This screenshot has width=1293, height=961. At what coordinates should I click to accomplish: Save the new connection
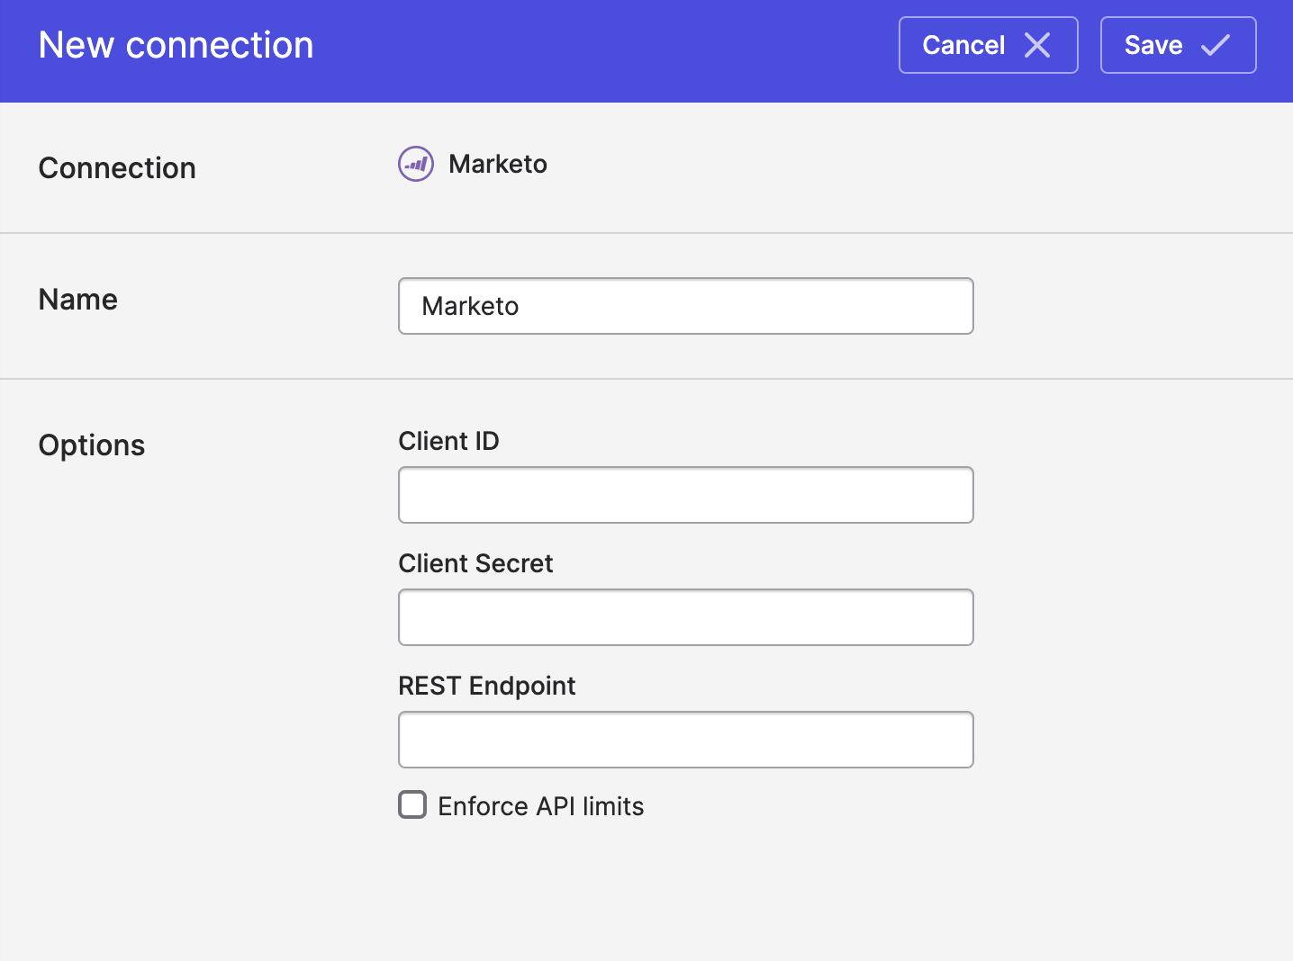click(1178, 45)
